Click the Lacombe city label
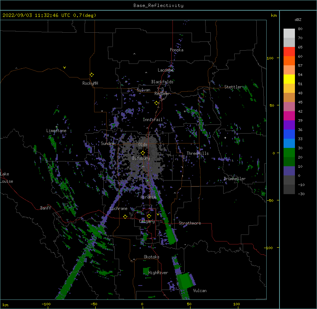This screenshot has height=309, width=317. click(x=165, y=70)
